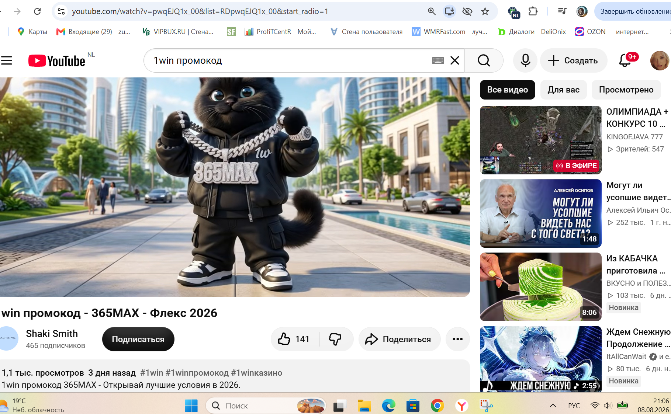
Task: Like the video with 141 likes
Action: 294,339
